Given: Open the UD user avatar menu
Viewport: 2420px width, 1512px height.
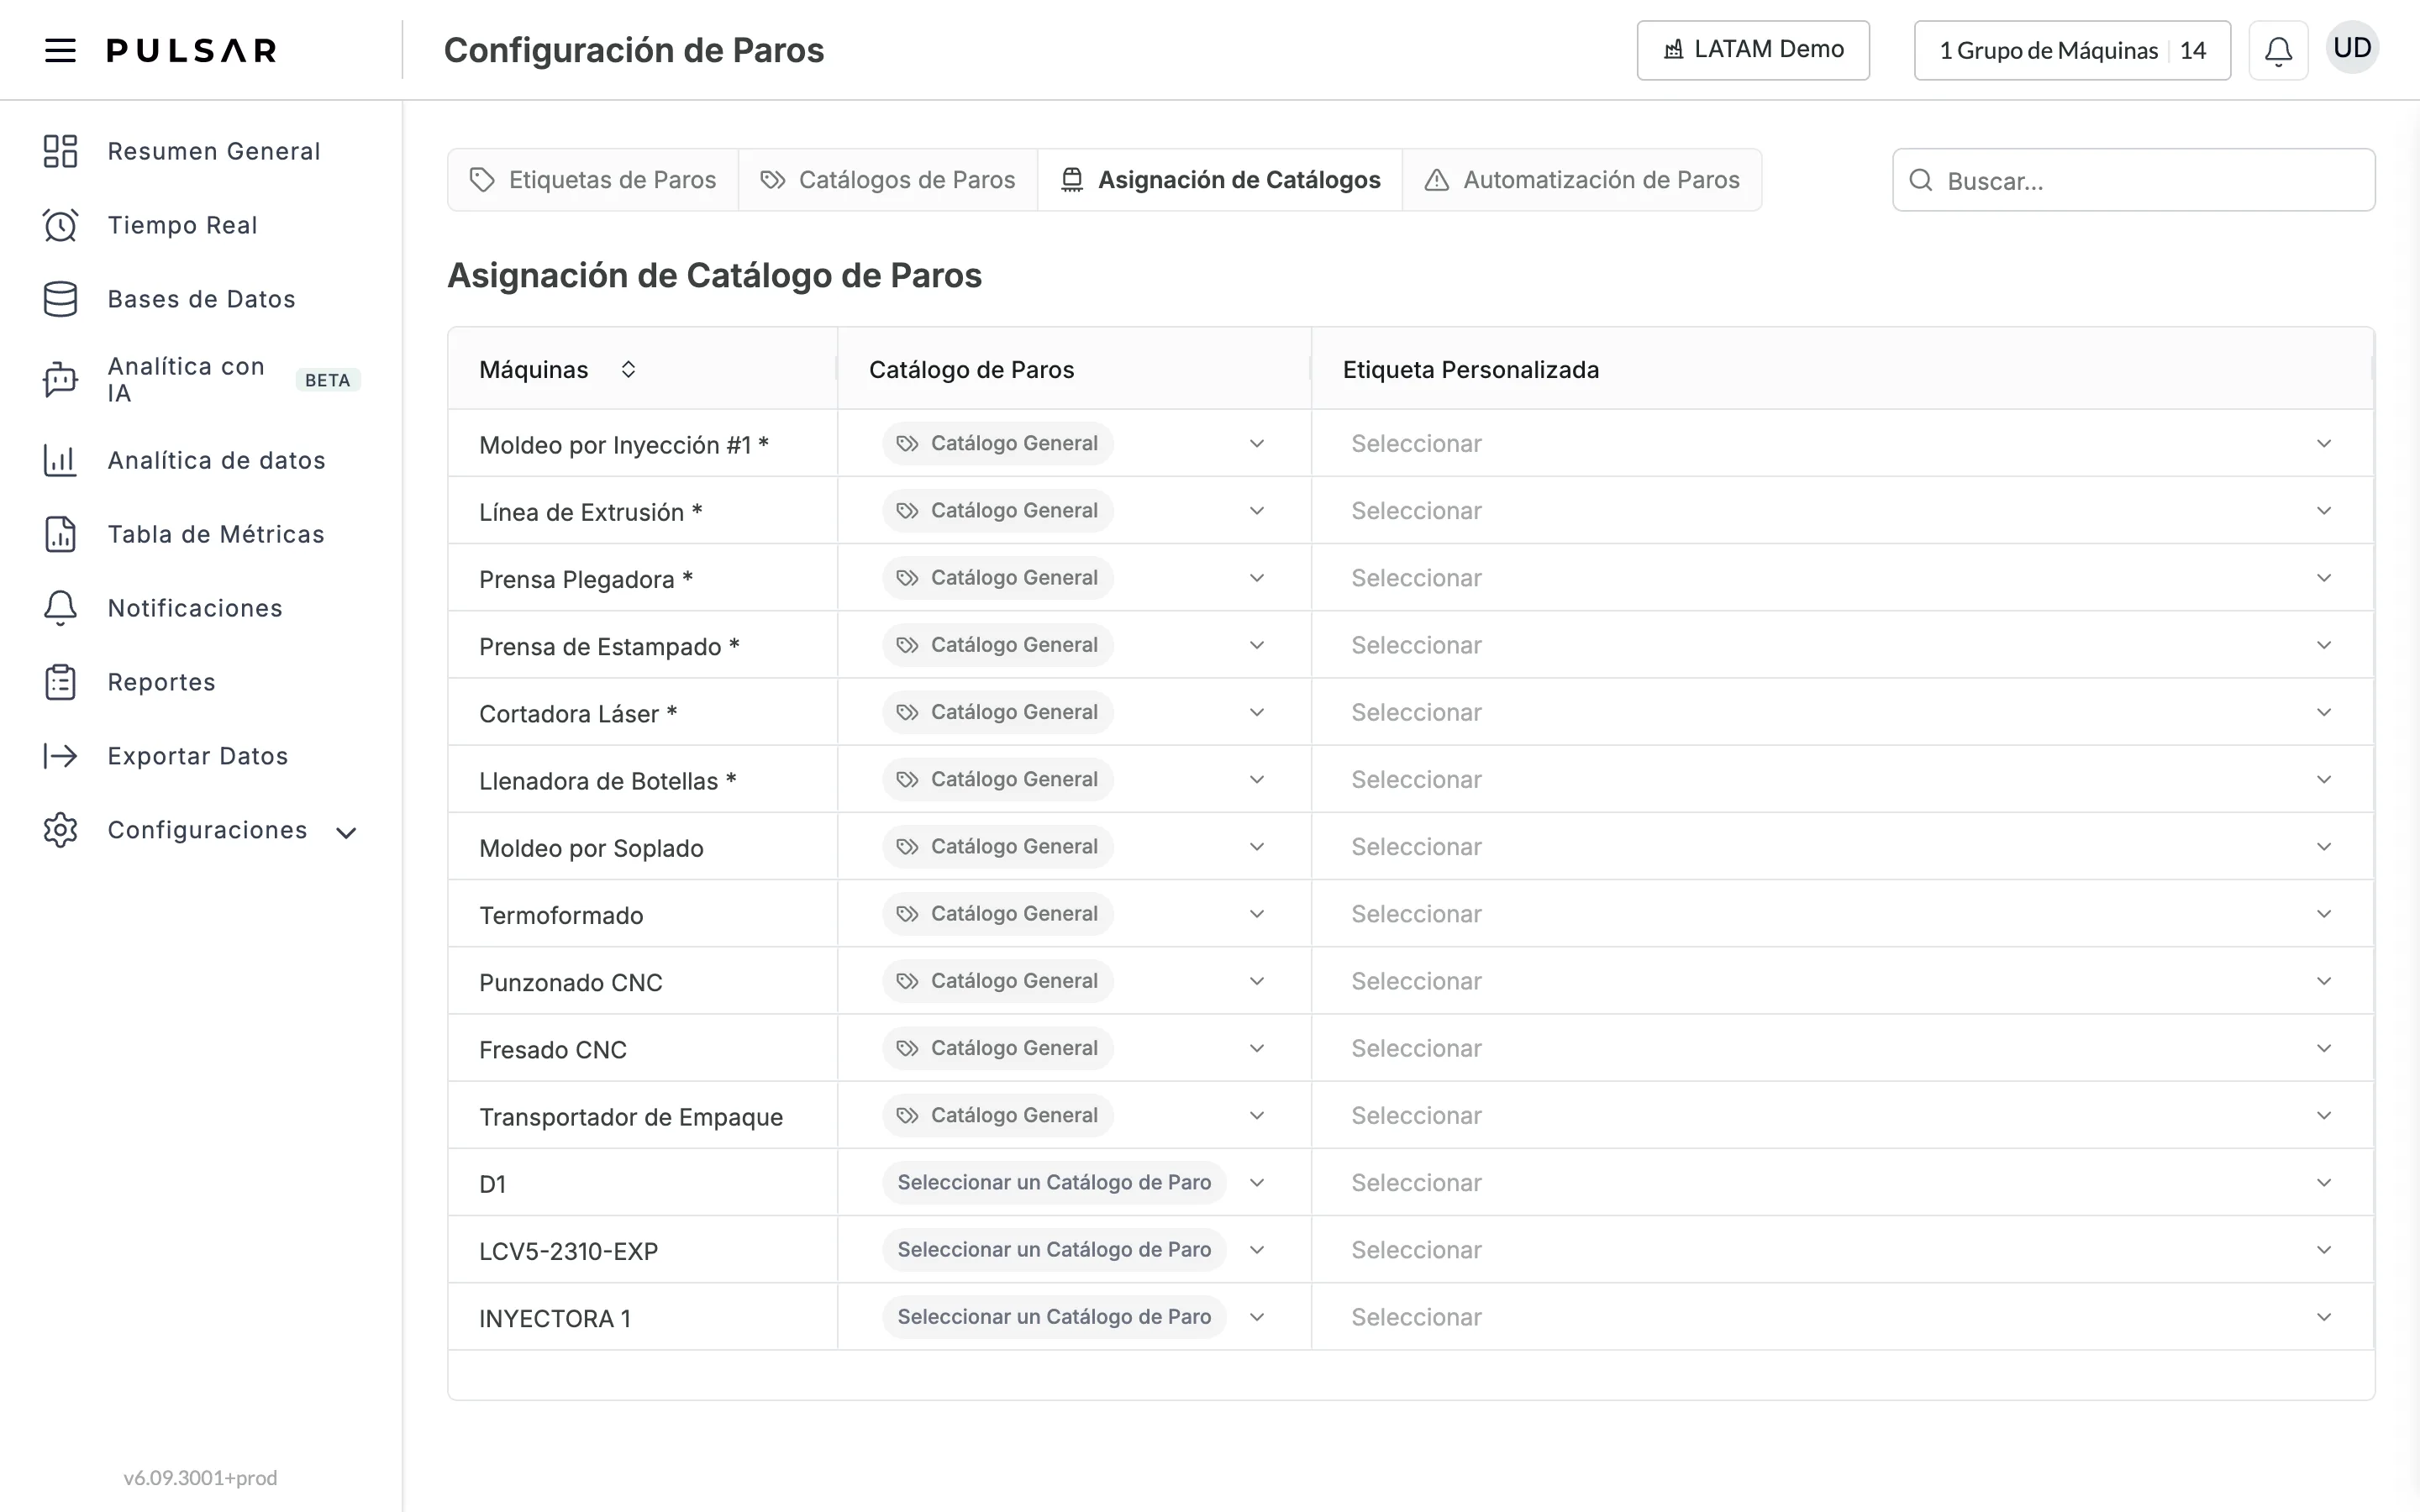Looking at the screenshot, I should (x=2352, y=48).
